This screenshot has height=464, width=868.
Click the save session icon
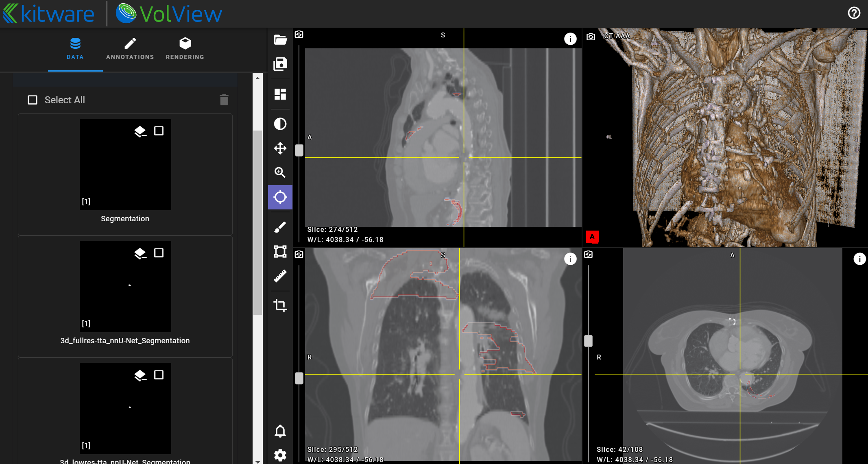coord(280,64)
